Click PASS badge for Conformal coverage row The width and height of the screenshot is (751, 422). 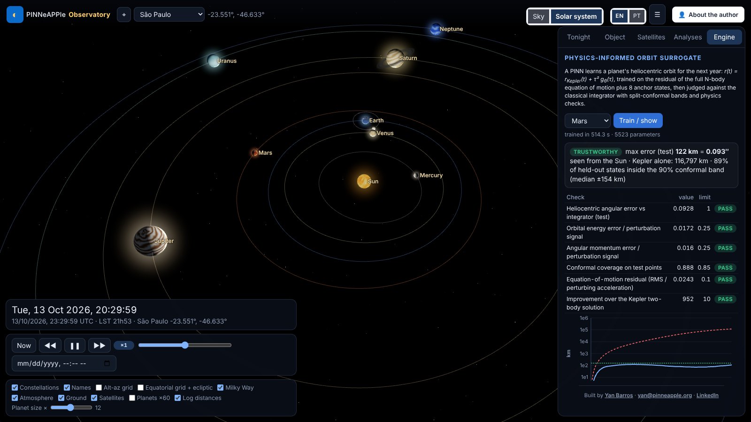[725, 268]
